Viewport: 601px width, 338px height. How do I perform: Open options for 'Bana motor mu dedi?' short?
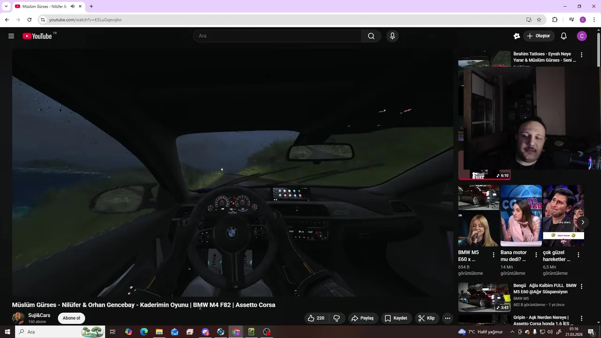click(x=536, y=255)
